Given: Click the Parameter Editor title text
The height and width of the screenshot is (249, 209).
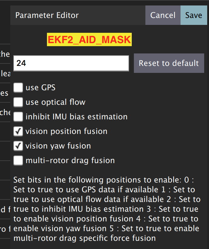Looking at the screenshot, I should tap(47, 15).
